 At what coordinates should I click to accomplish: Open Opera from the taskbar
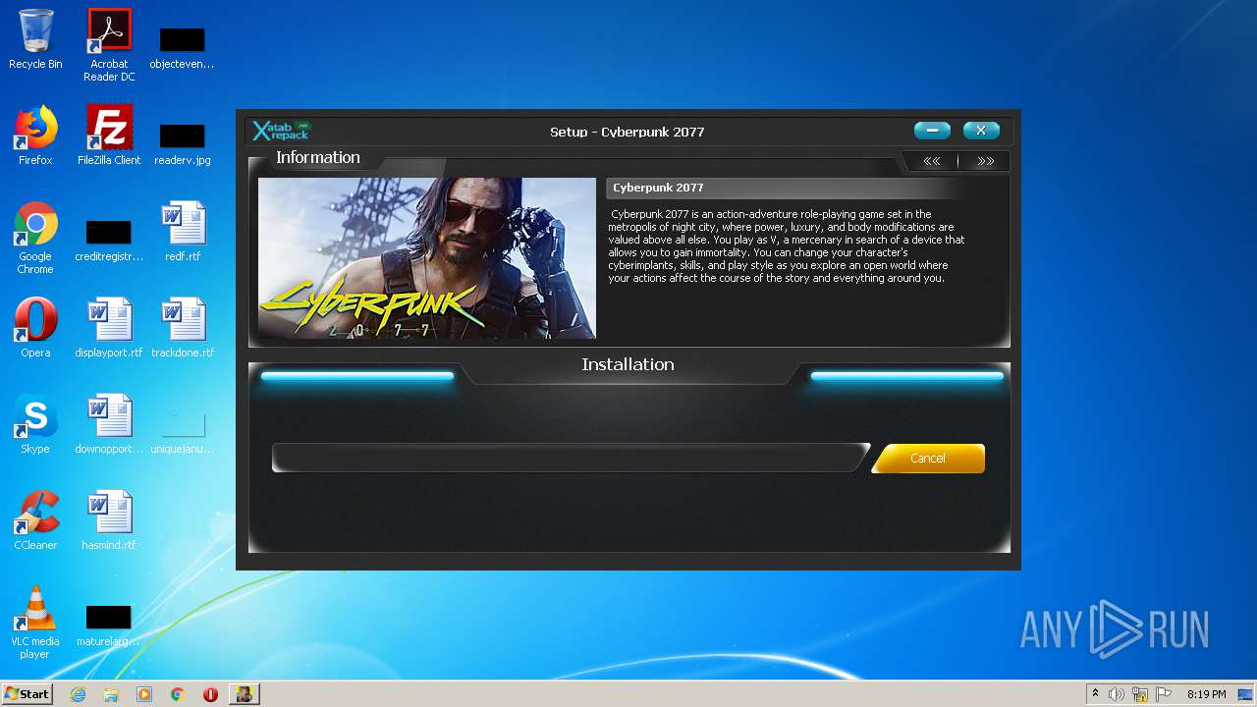point(210,694)
